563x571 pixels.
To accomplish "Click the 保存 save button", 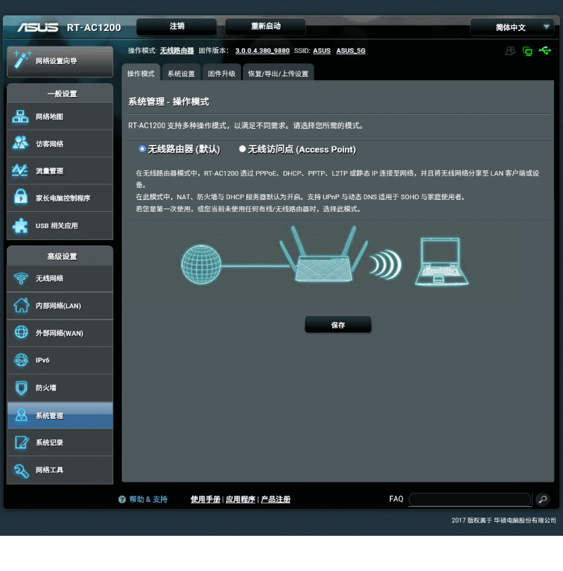I will pyautogui.click(x=338, y=325).
